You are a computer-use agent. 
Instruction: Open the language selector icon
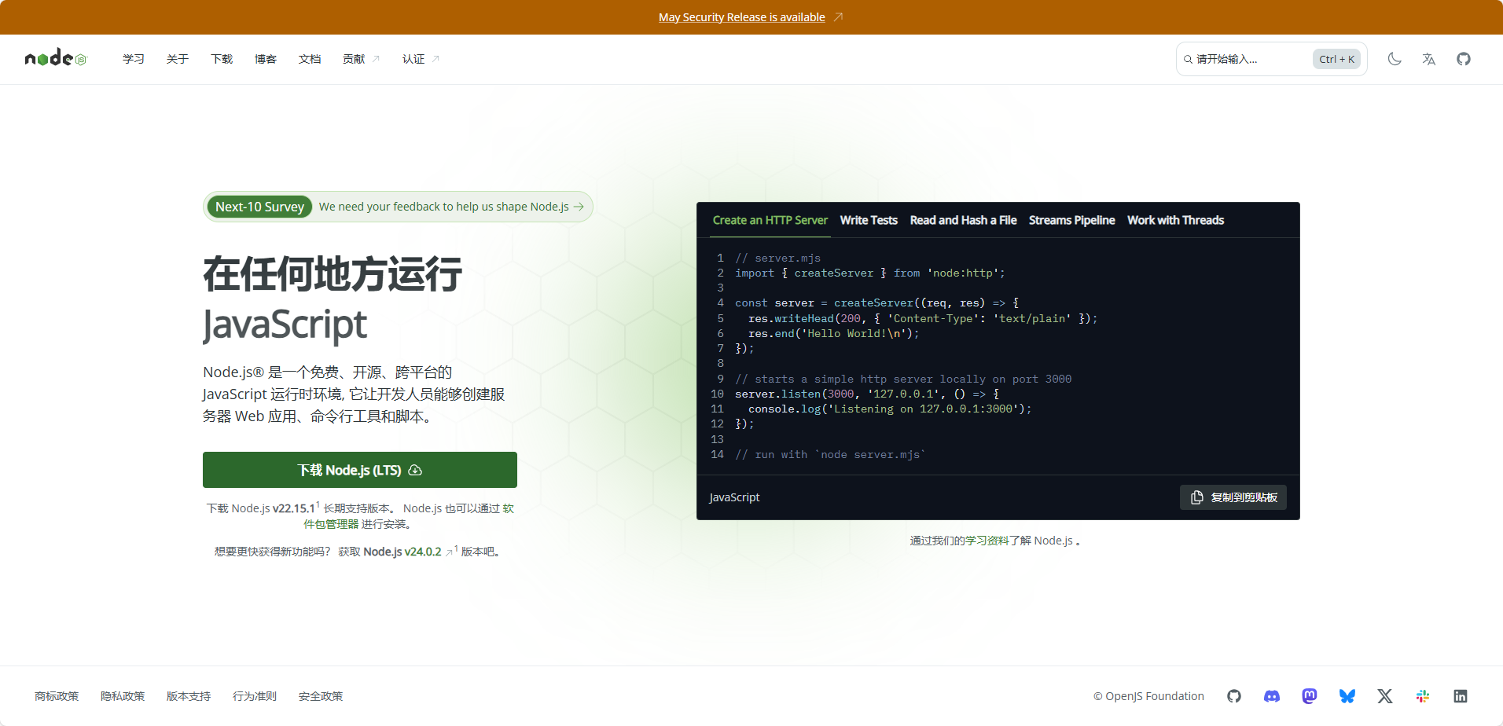click(x=1429, y=59)
